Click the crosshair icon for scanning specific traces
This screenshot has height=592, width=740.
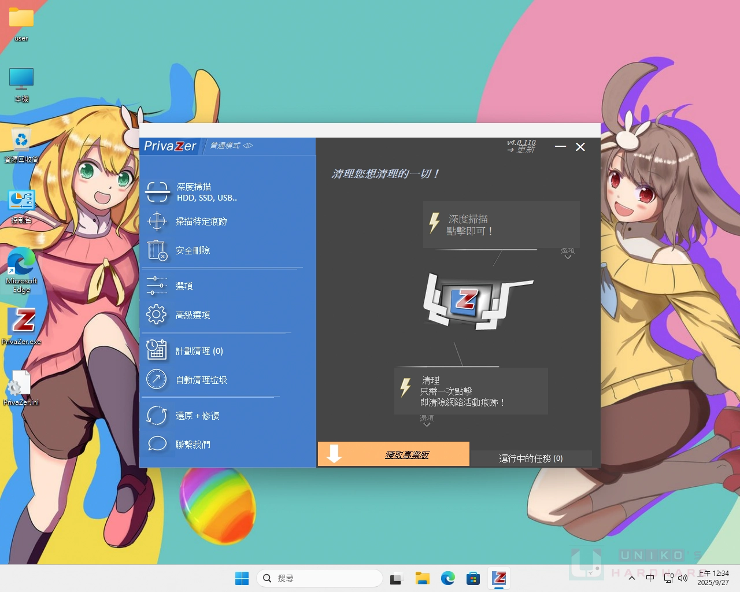click(x=157, y=221)
